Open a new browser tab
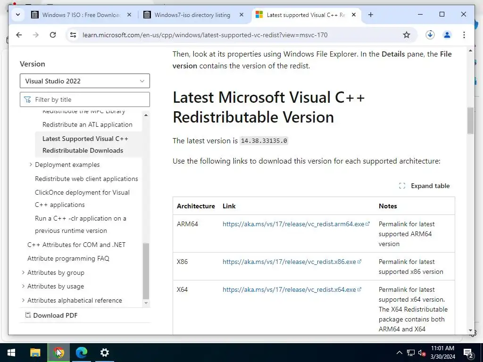Screen dimensions: 483x362 coord(371,15)
